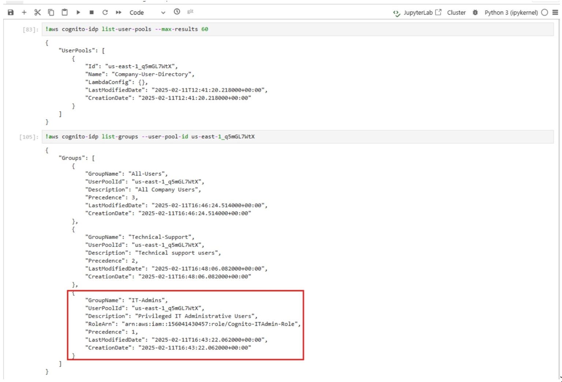Click the kernel status circle indicator

tap(544, 12)
